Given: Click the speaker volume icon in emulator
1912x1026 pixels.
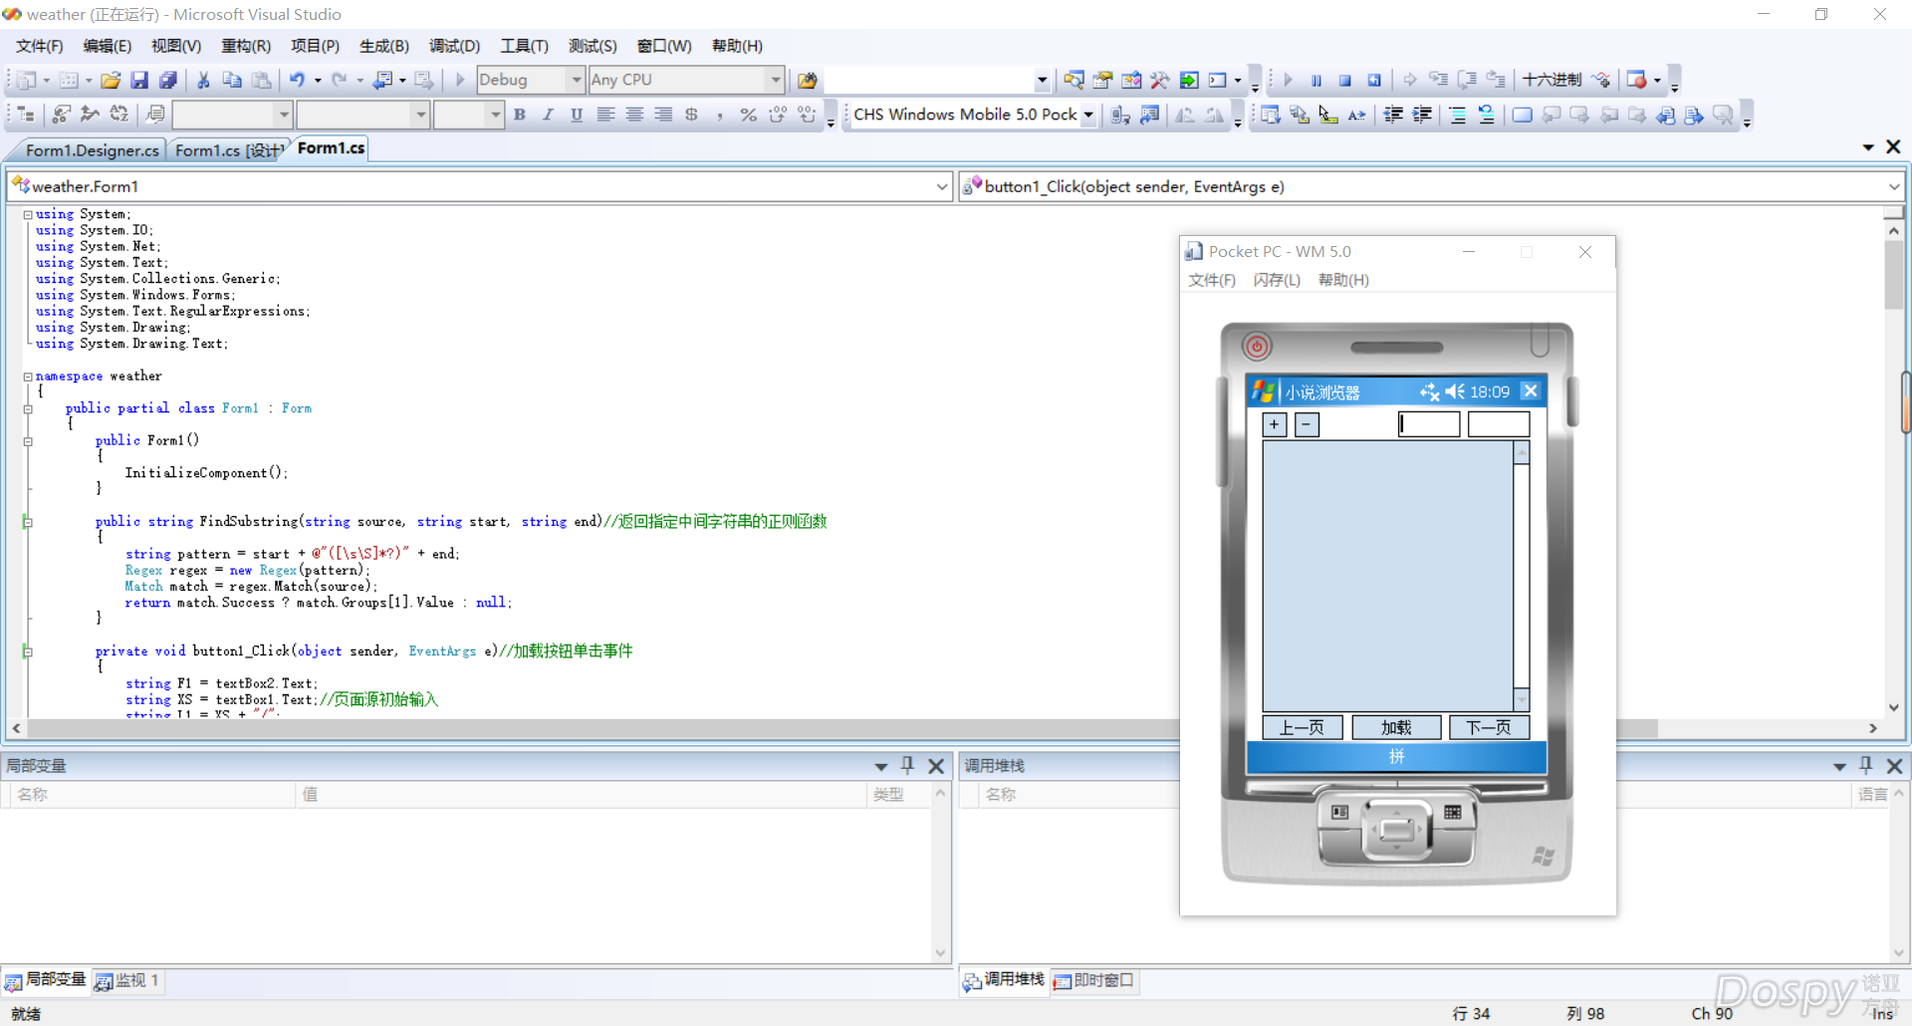Looking at the screenshot, I should click(x=1455, y=391).
